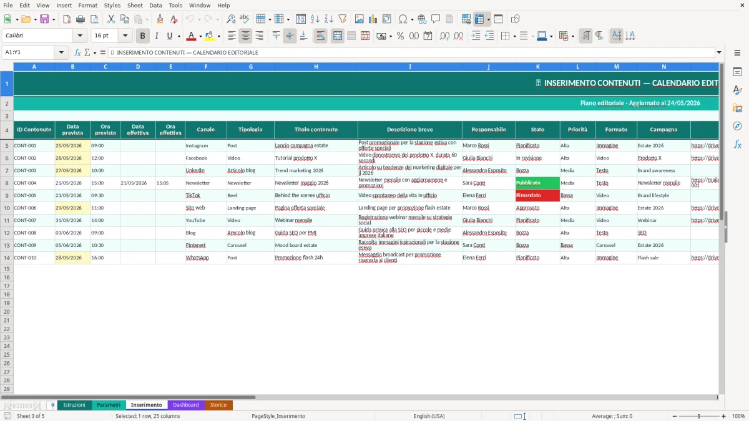Open the Sheet menu
This screenshot has height=421, width=749.
[135, 5]
